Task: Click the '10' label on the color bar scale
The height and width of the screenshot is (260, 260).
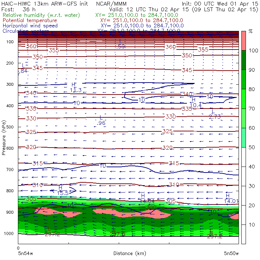Action: pyautogui.click(x=252, y=225)
